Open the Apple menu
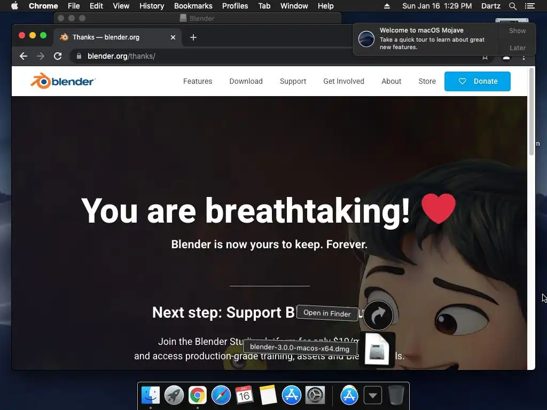Image resolution: width=547 pixels, height=410 pixels. [x=14, y=6]
